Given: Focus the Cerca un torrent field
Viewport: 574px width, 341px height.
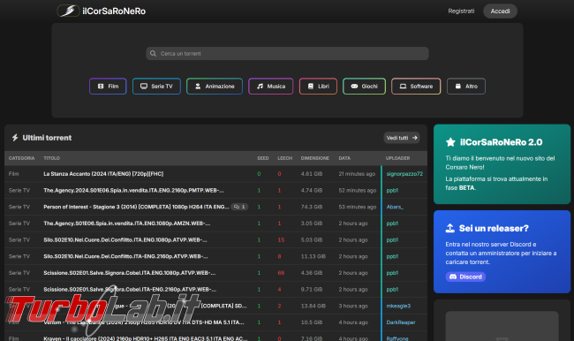Looking at the screenshot, I should tap(287, 54).
